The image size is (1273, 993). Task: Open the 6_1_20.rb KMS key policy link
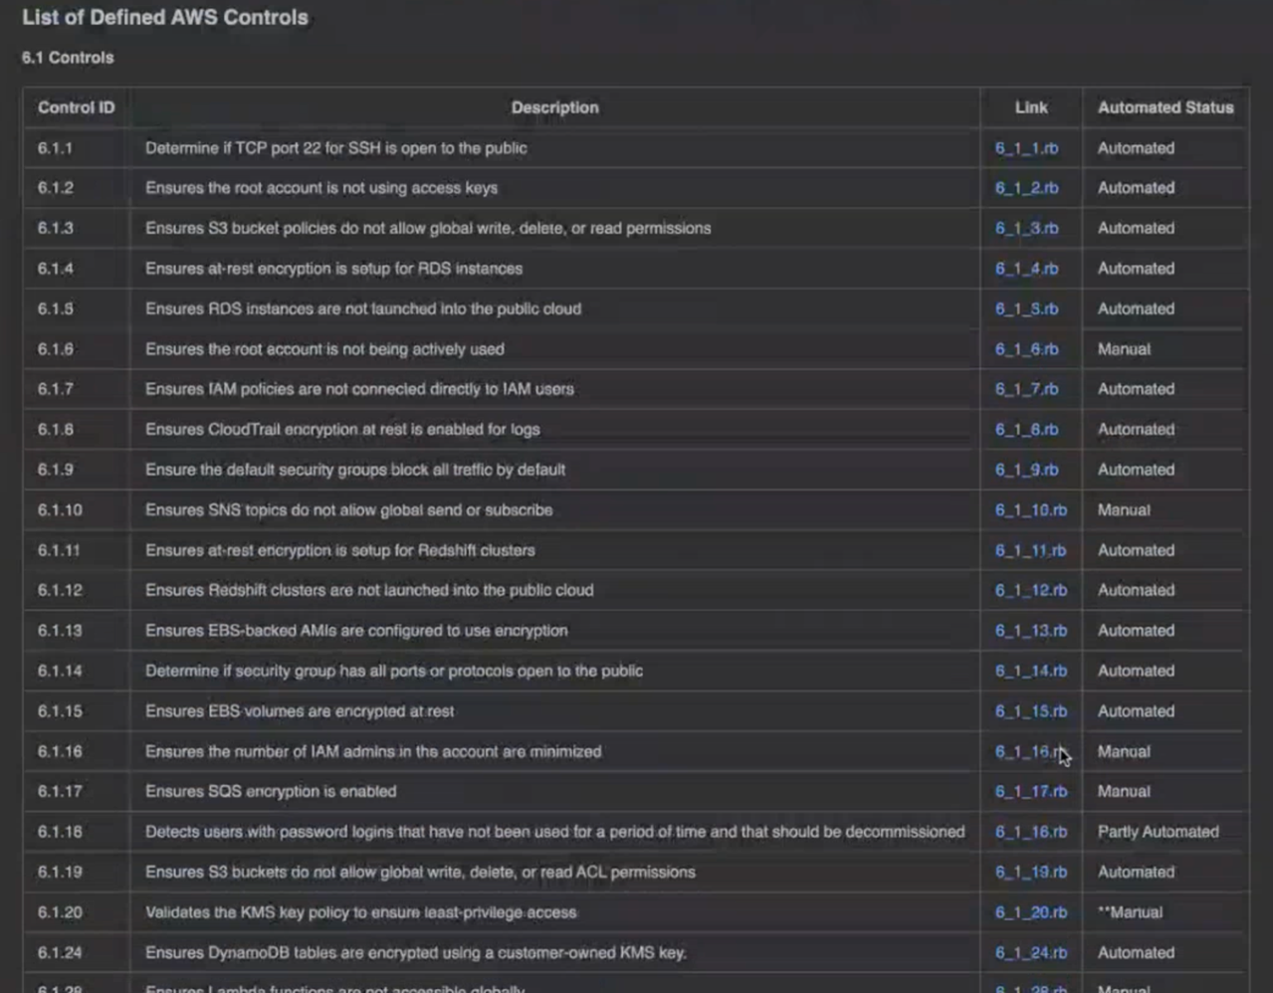(1030, 912)
